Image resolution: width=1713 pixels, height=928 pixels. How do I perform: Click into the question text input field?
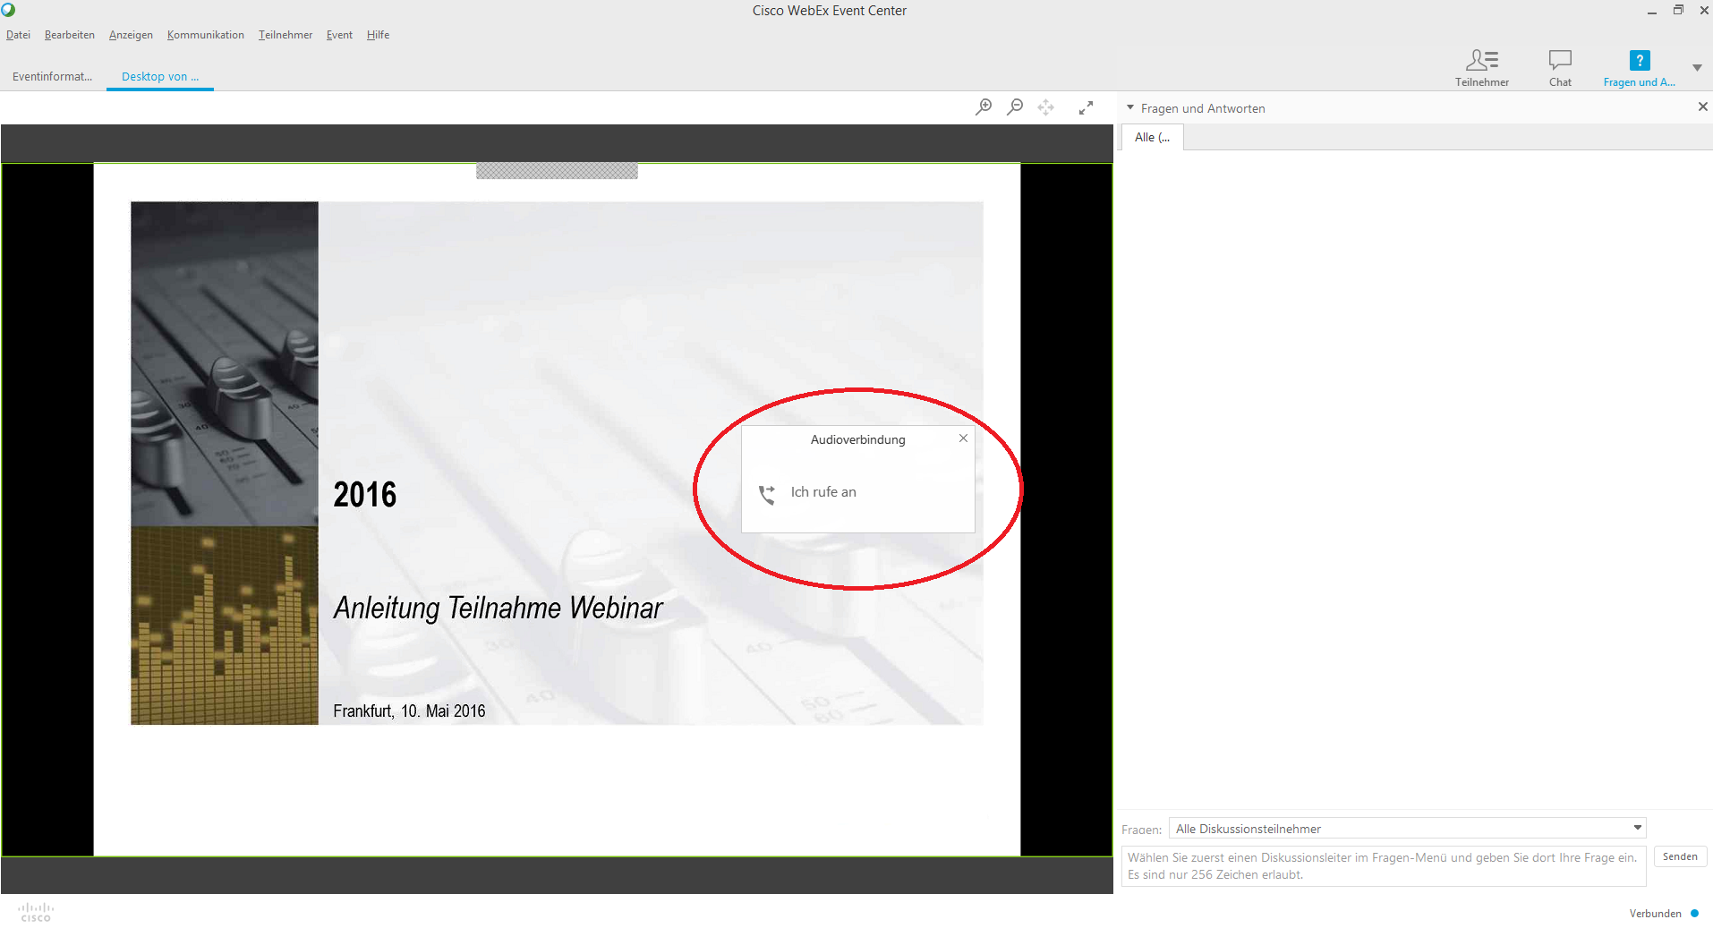pyautogui.click(x=1382, y=866)
